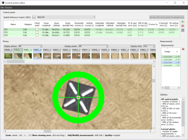The height and width of the screenshot is (140, 188).
Task: Click the left arrow of measurements list scrollbar
Action: click(x=163, y=88)
